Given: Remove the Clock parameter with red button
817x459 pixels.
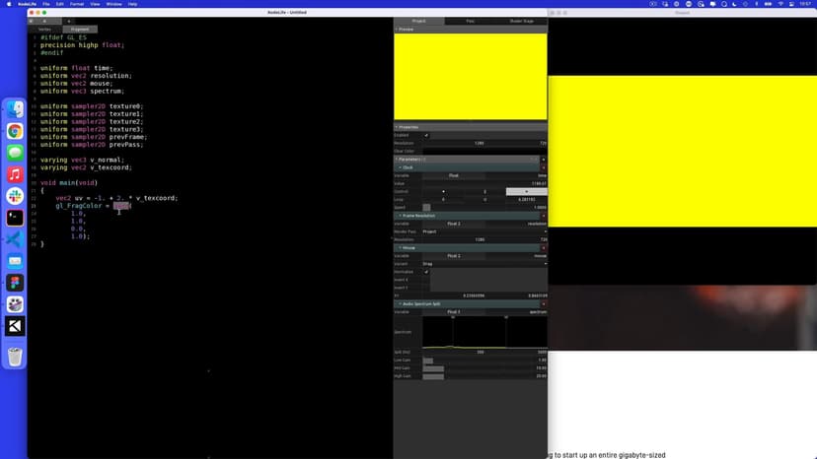Looking at the screenshot, I should [544, 167].
